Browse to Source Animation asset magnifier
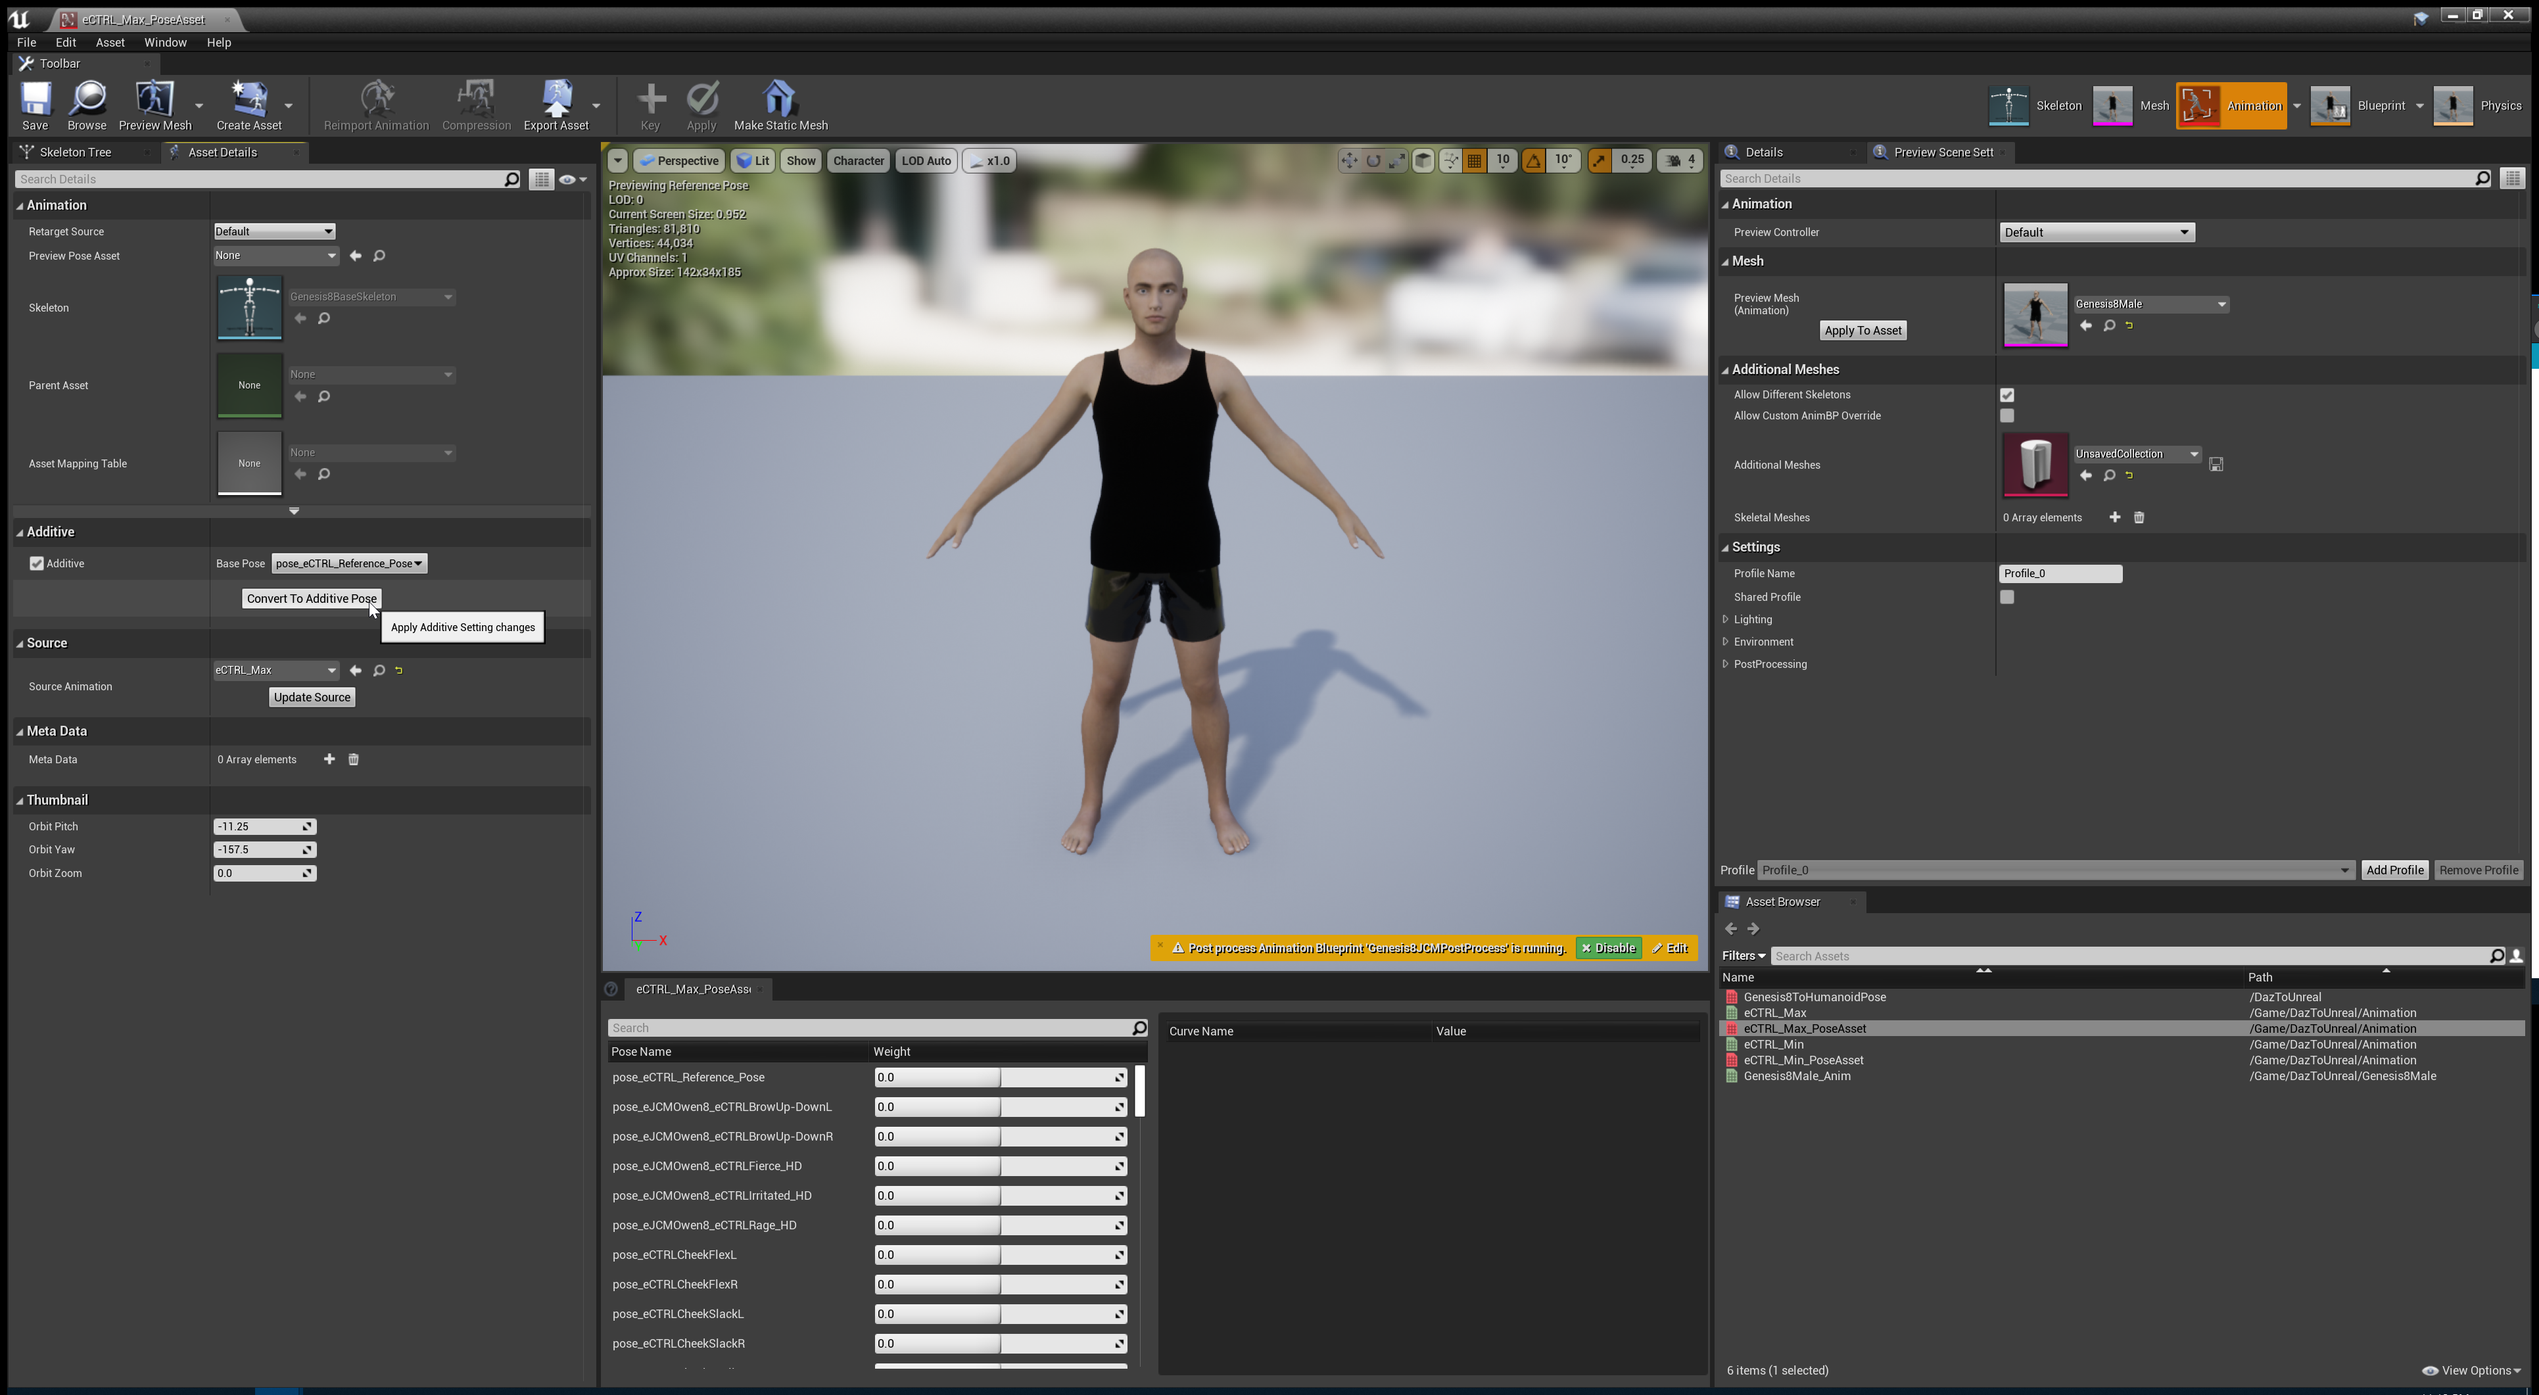 point(379,671)
